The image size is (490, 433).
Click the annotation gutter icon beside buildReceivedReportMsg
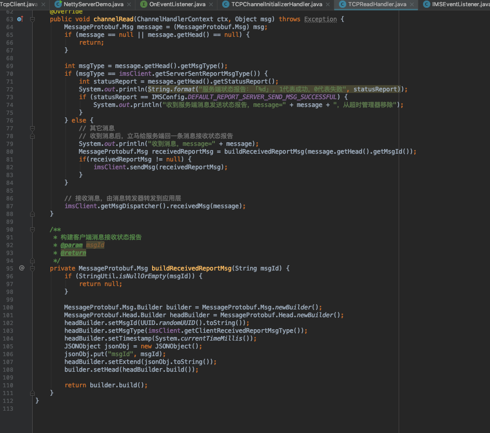(22, 268)
